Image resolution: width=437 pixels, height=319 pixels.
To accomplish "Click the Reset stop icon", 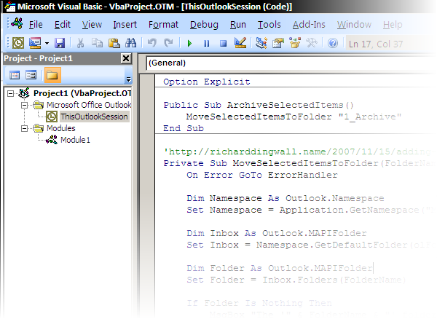I will [x=224, y=44].
